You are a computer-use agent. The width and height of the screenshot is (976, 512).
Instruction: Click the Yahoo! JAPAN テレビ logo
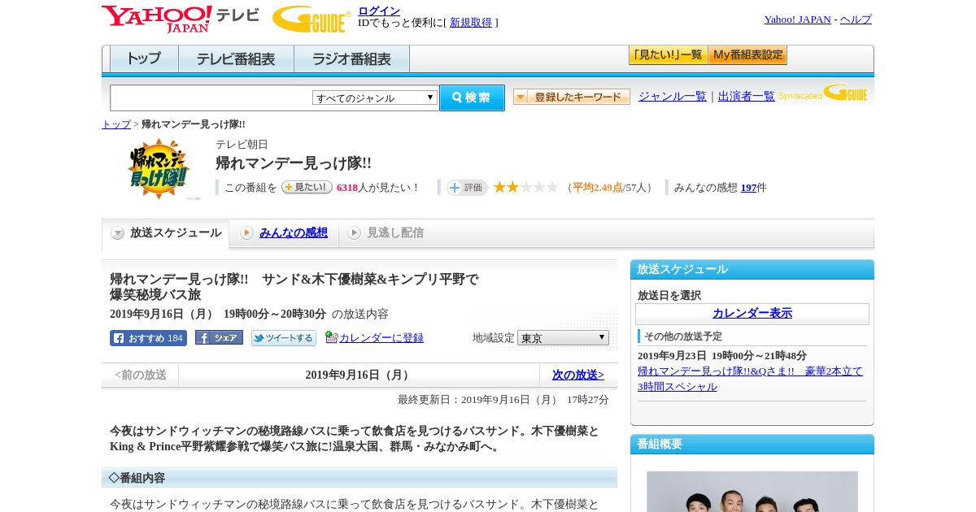181,19
